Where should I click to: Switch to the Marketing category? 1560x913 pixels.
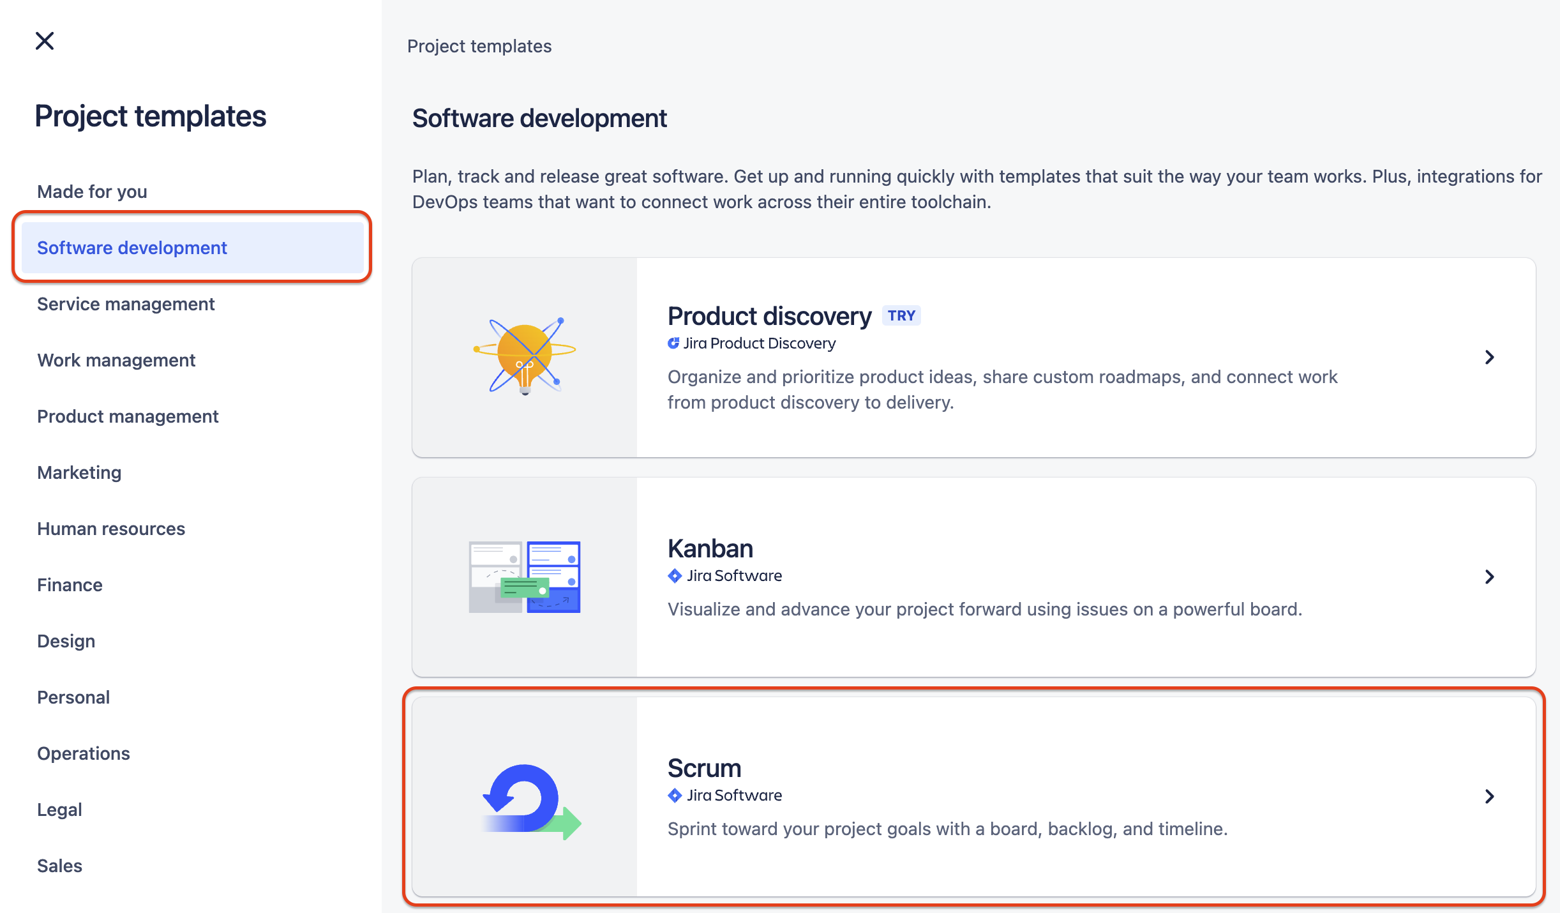79,472
